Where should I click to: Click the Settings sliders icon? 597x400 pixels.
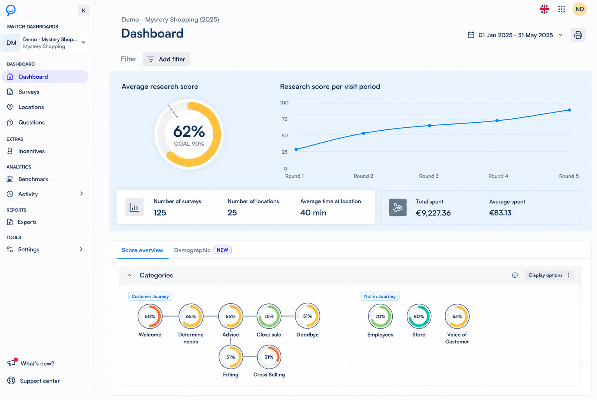(10, 249)
